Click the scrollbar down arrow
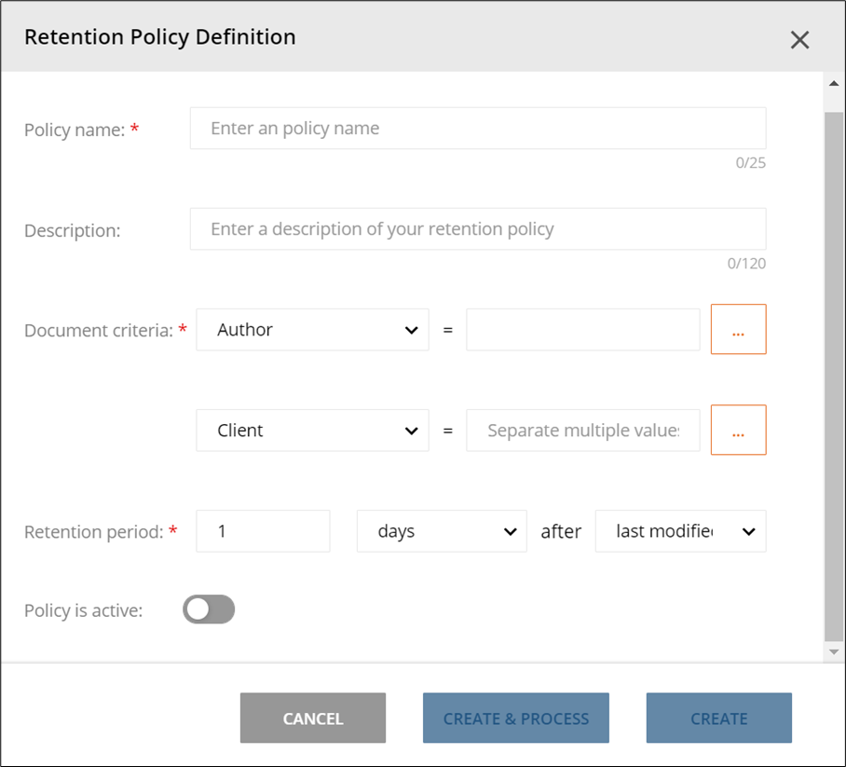Image resolution: width=846 pixels, height=767 pixels. [834, 652]
